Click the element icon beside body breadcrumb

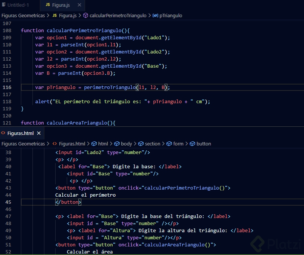point(117,144)
